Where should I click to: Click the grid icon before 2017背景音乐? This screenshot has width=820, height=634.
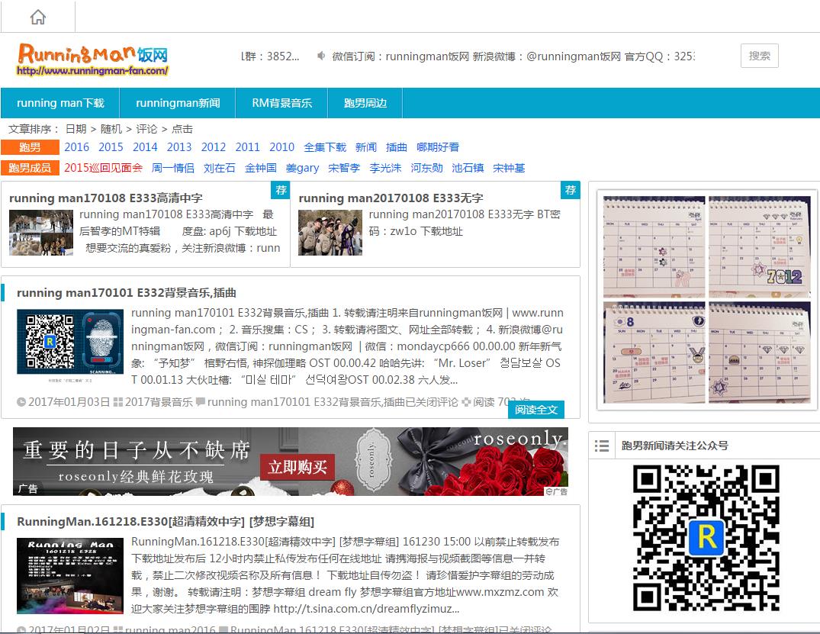pyautogui.click(x=118, y=402)
